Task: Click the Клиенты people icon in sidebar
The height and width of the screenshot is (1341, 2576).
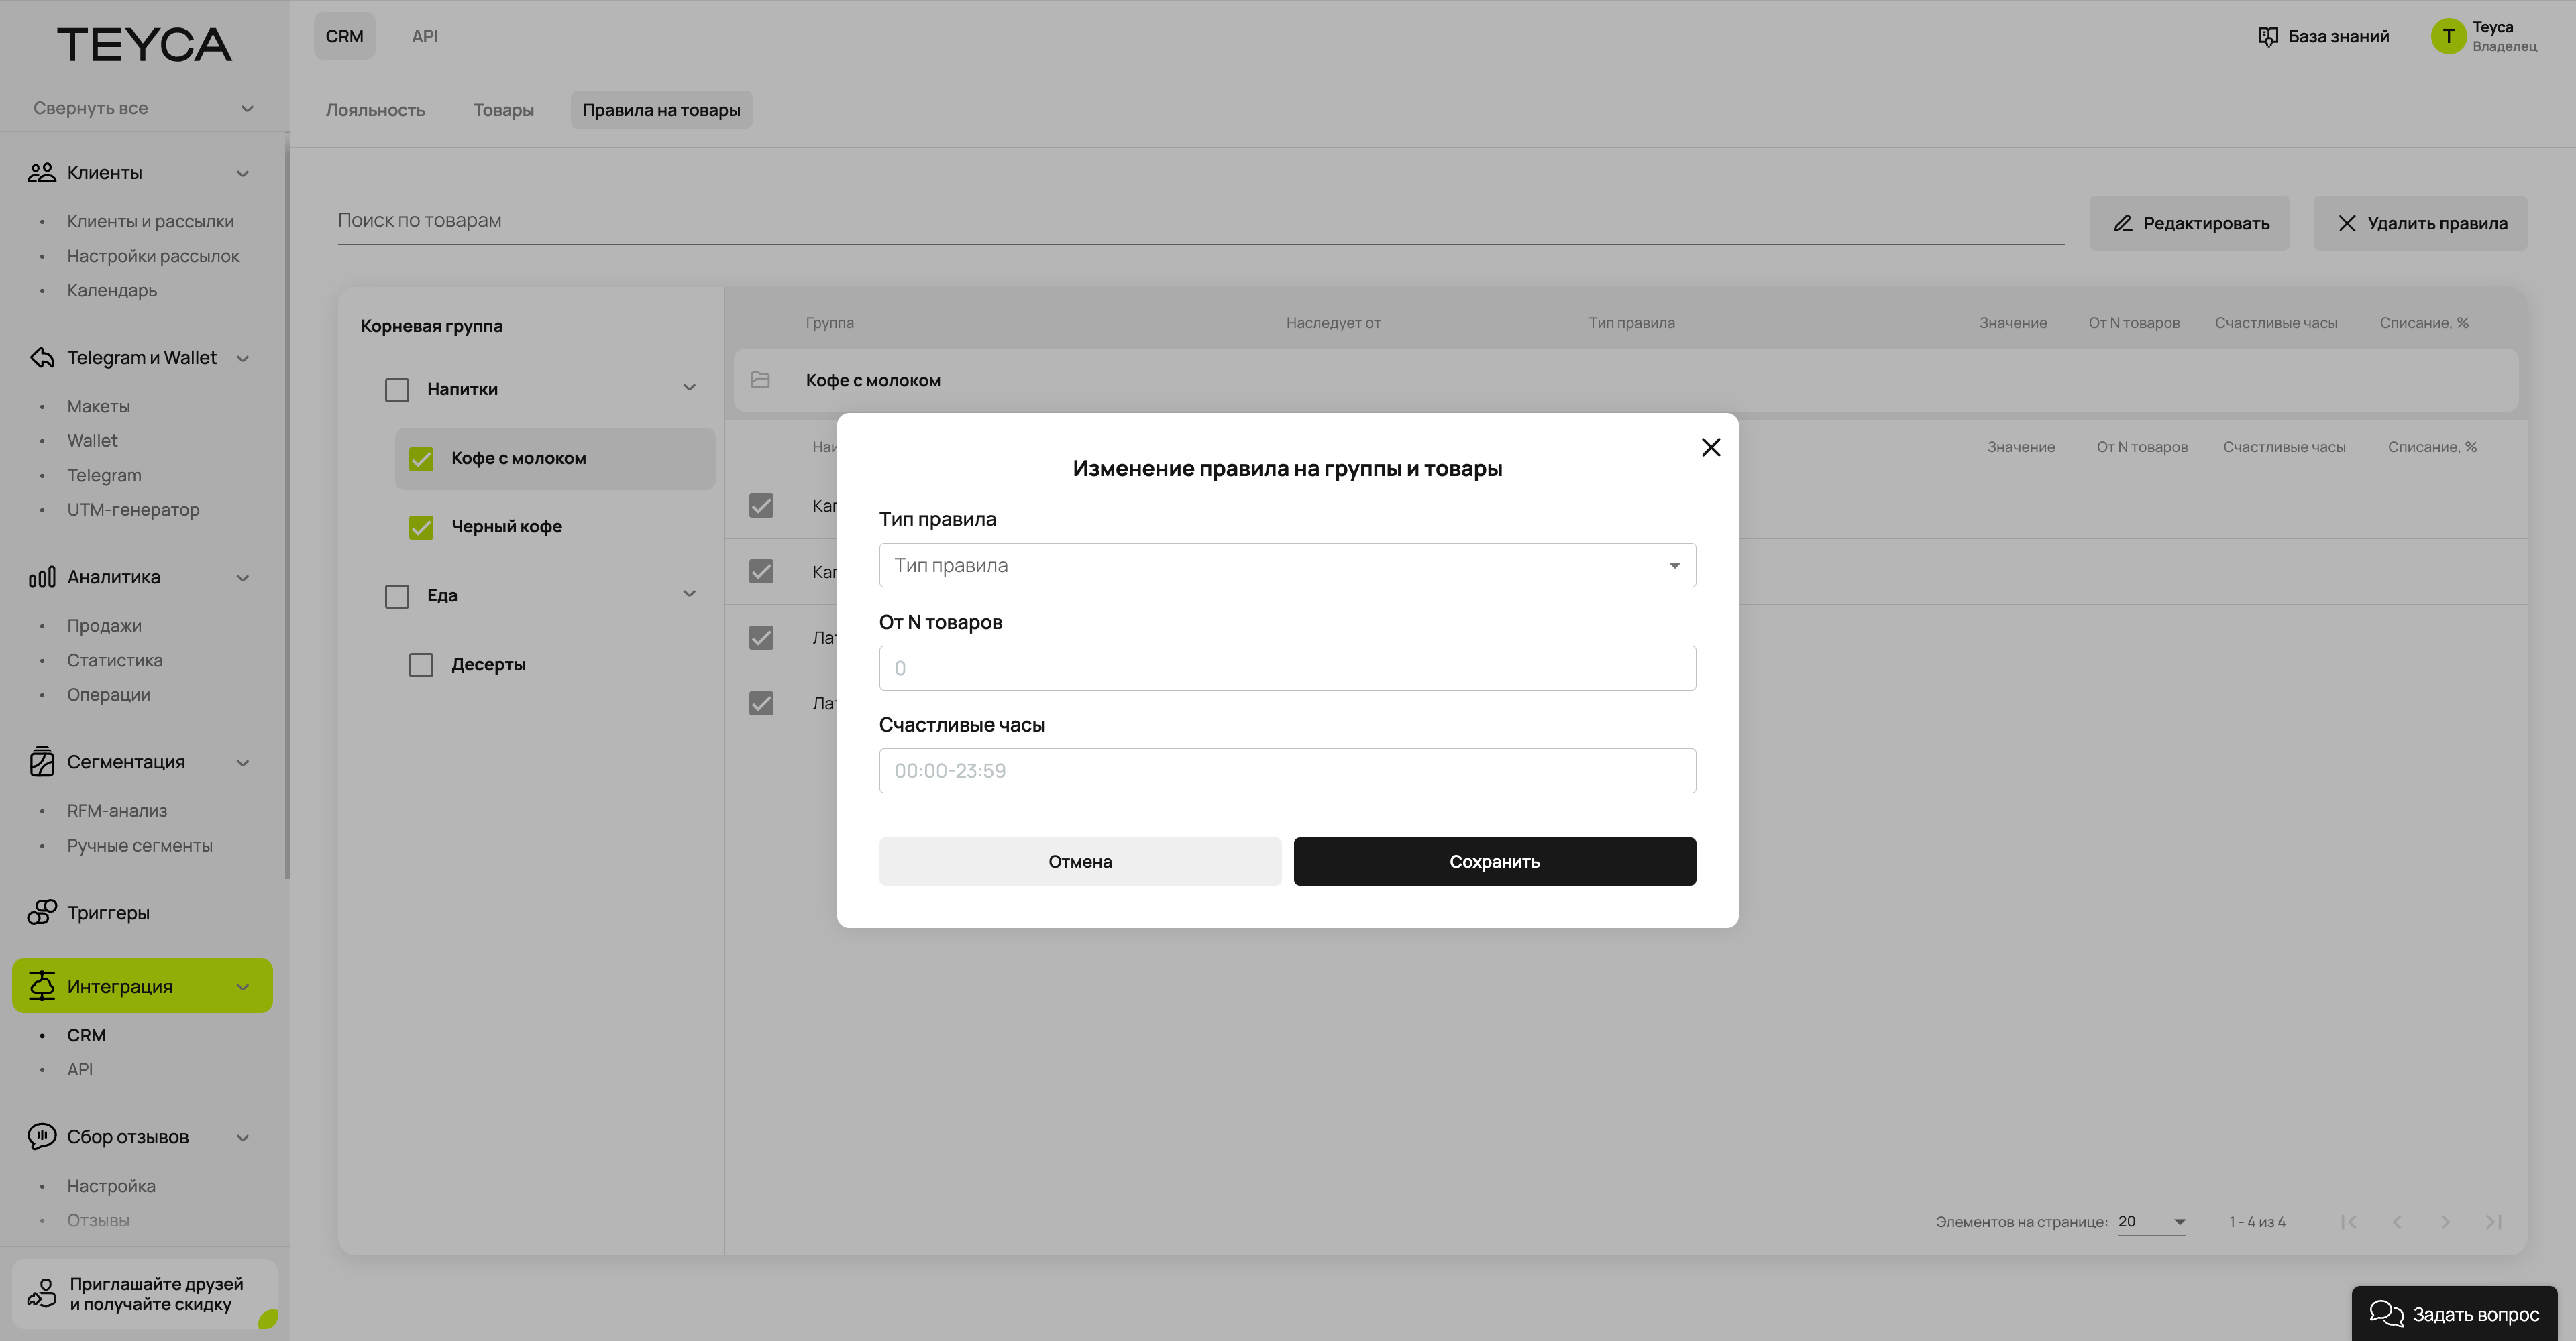Action: coord(41,173)
